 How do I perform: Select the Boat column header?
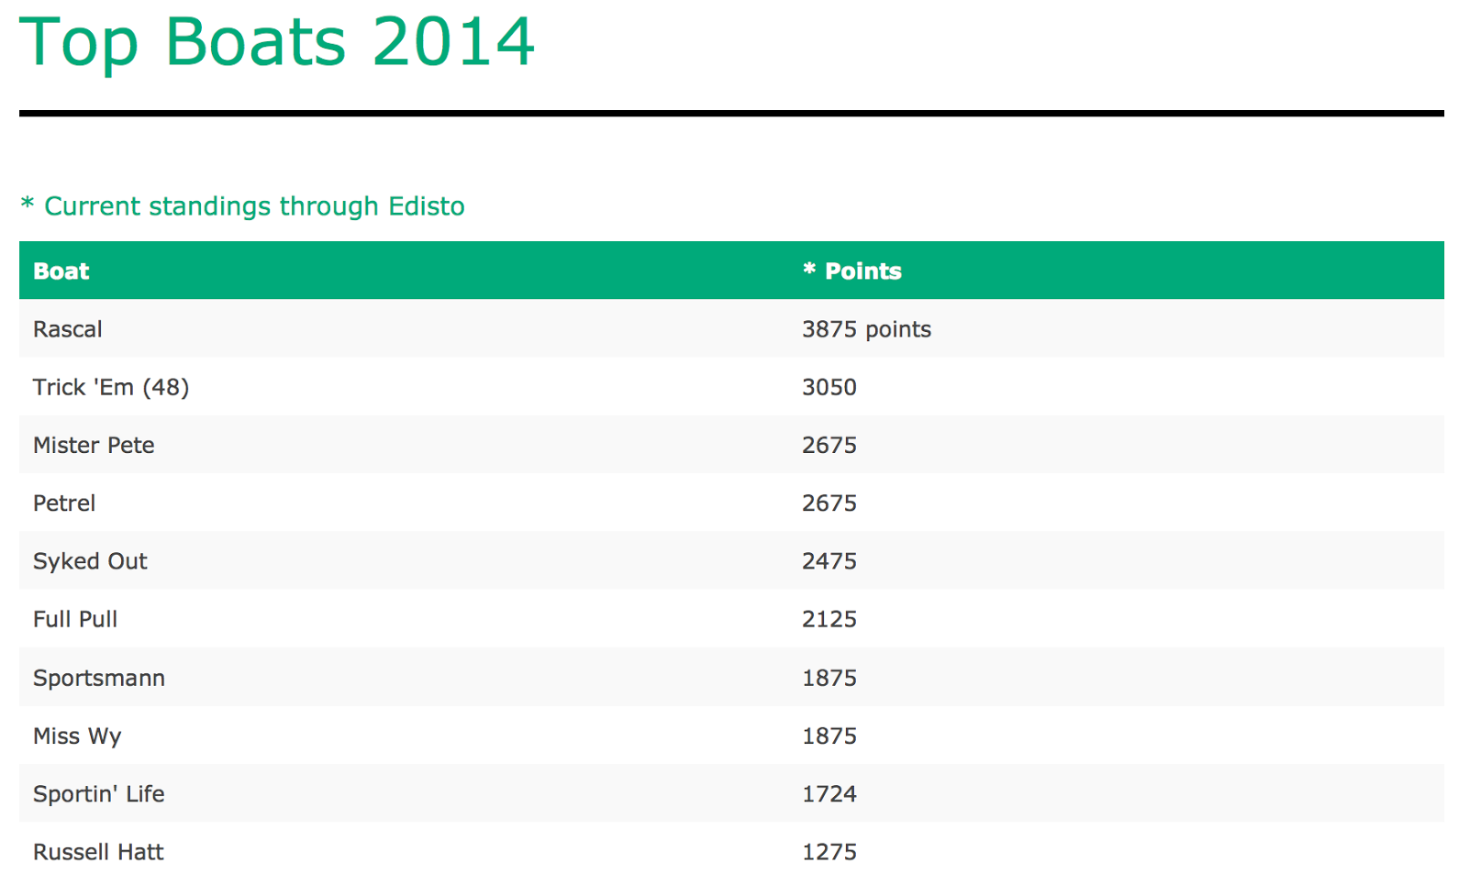[x=61, y=271]
